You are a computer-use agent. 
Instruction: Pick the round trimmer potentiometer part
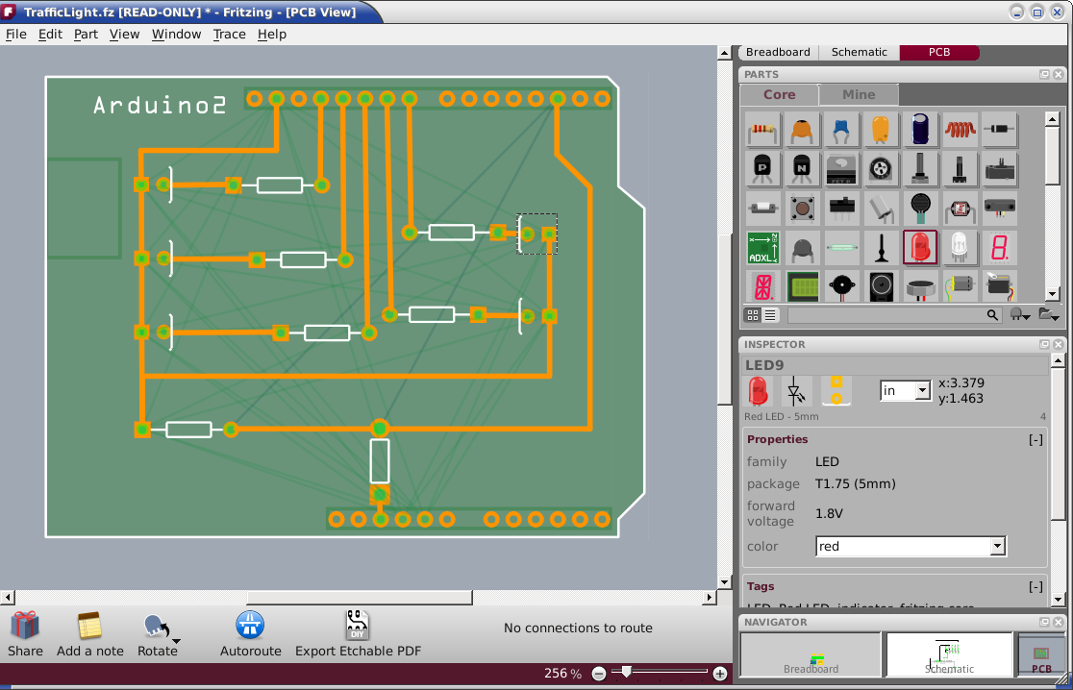(x=881, y=169)
